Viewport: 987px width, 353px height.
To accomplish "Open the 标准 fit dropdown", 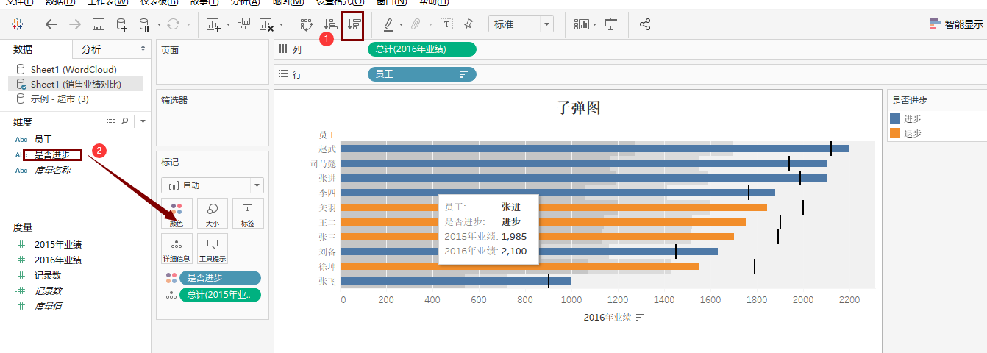I will pos(521,24).
